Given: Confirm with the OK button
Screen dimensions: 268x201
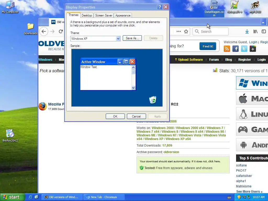Looking at the screenshot, I should 115,116.
